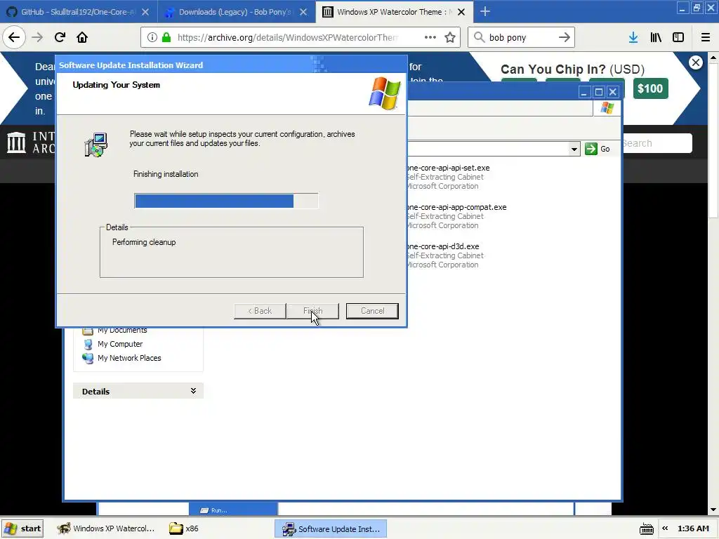Click the on-screen keyboard tray icon

(x=647, y=529)
